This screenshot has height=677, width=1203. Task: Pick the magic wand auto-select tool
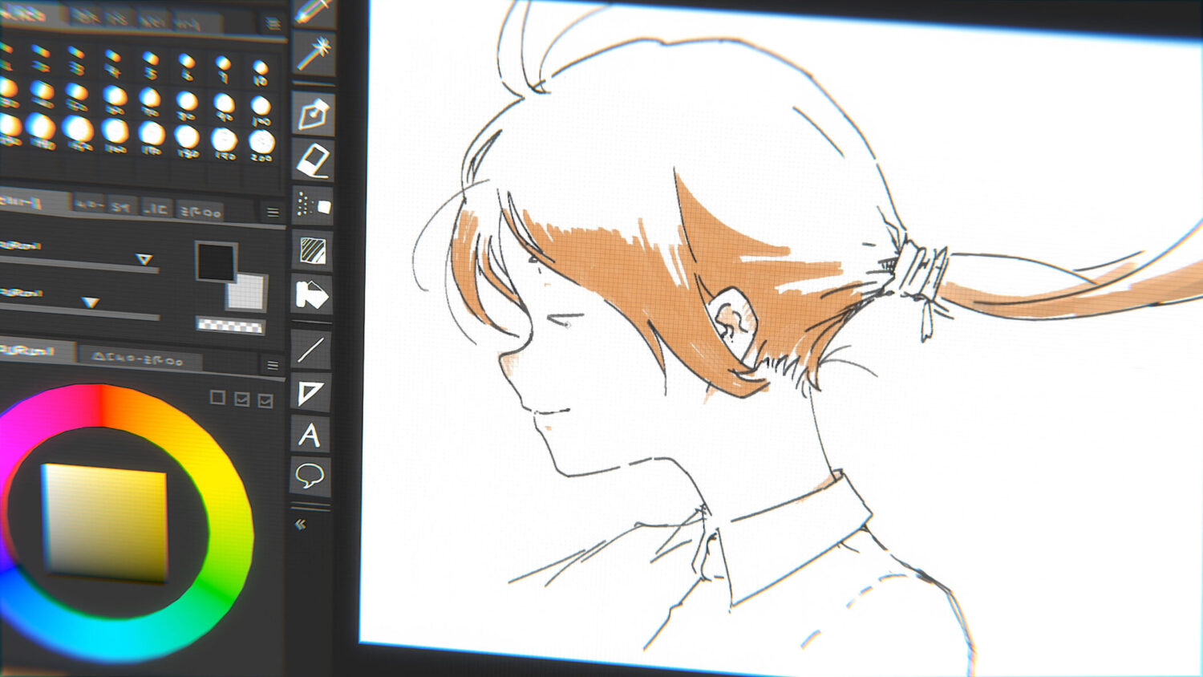tap(313, 54)
